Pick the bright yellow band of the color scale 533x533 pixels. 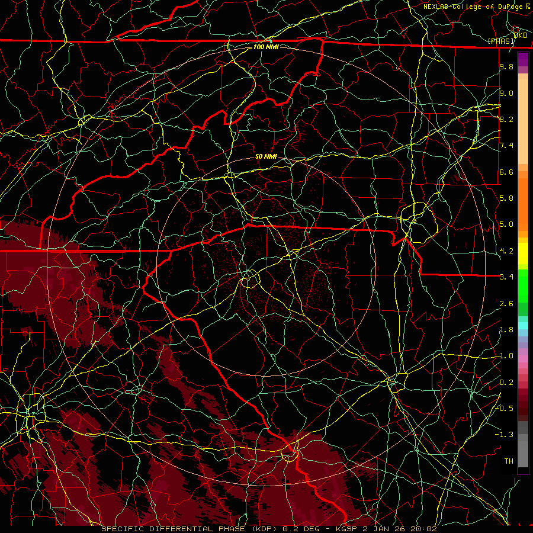(523, 253)
